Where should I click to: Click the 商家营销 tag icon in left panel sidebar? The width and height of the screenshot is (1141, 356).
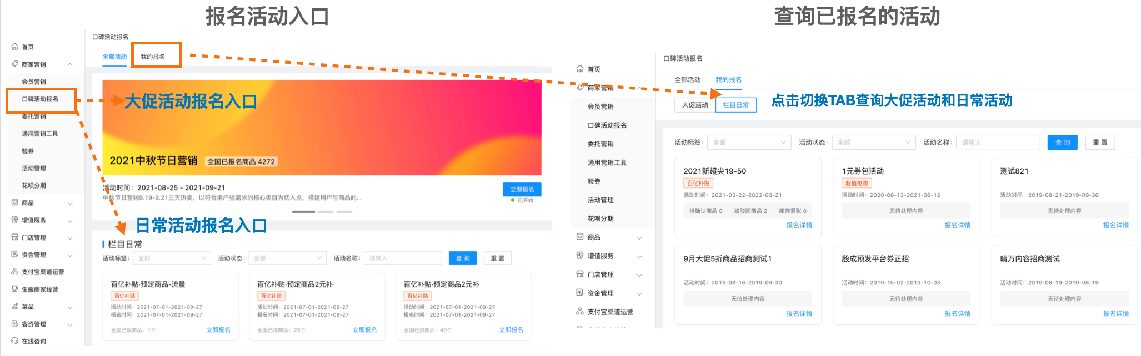click(15, 64)
